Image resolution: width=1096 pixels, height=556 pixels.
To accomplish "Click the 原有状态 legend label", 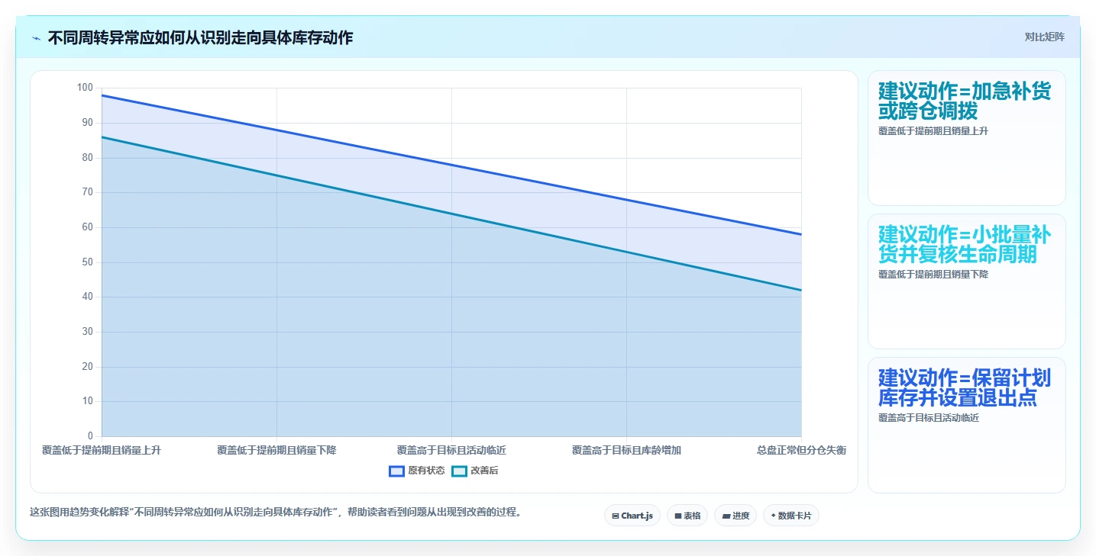I will (426, 471).
